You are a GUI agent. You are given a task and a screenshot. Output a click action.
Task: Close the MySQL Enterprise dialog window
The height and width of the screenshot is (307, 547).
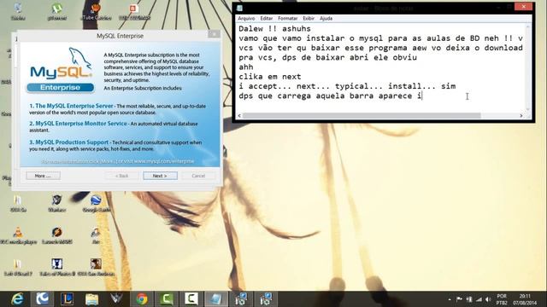214,34
